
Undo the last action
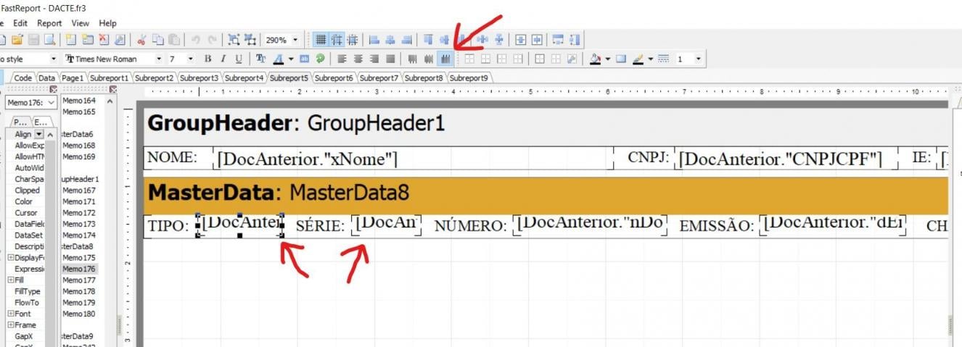196,40
